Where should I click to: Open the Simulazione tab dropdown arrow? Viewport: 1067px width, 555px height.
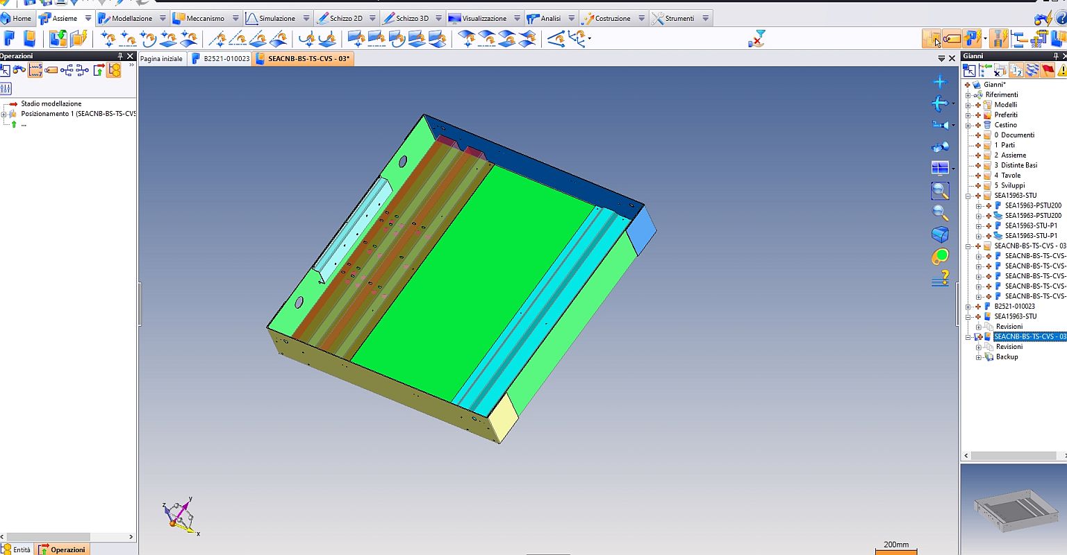[306, 19]
